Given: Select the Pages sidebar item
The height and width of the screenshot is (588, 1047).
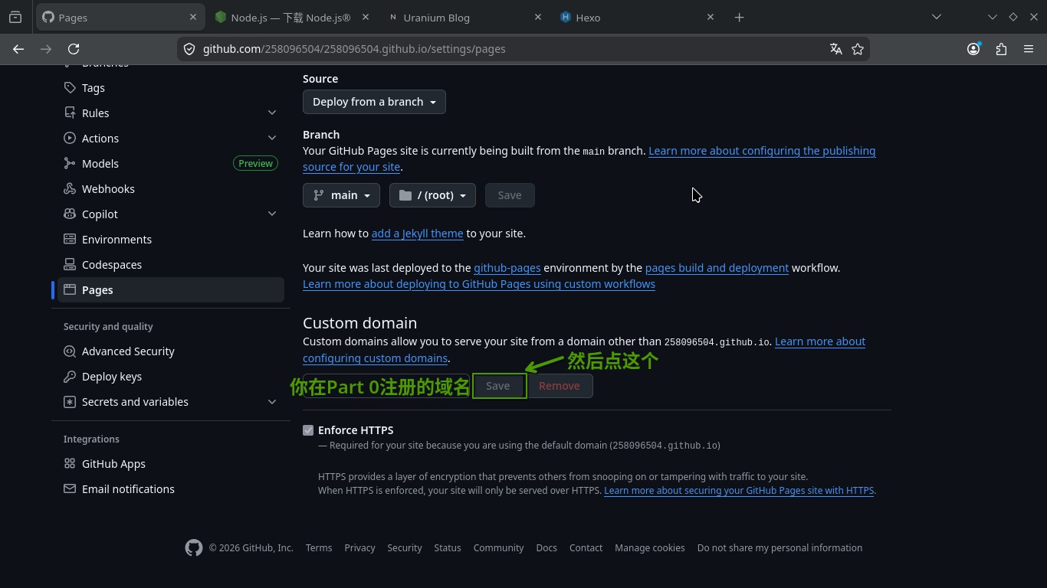Looking at the screenshot, I should coord(171,290).
